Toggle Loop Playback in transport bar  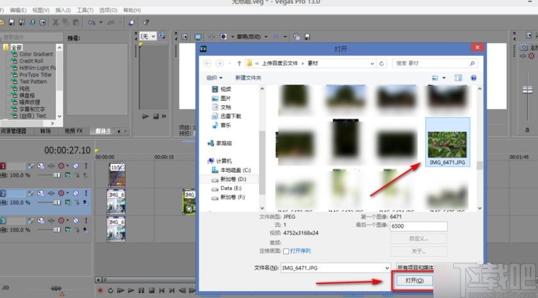(111, 290)
